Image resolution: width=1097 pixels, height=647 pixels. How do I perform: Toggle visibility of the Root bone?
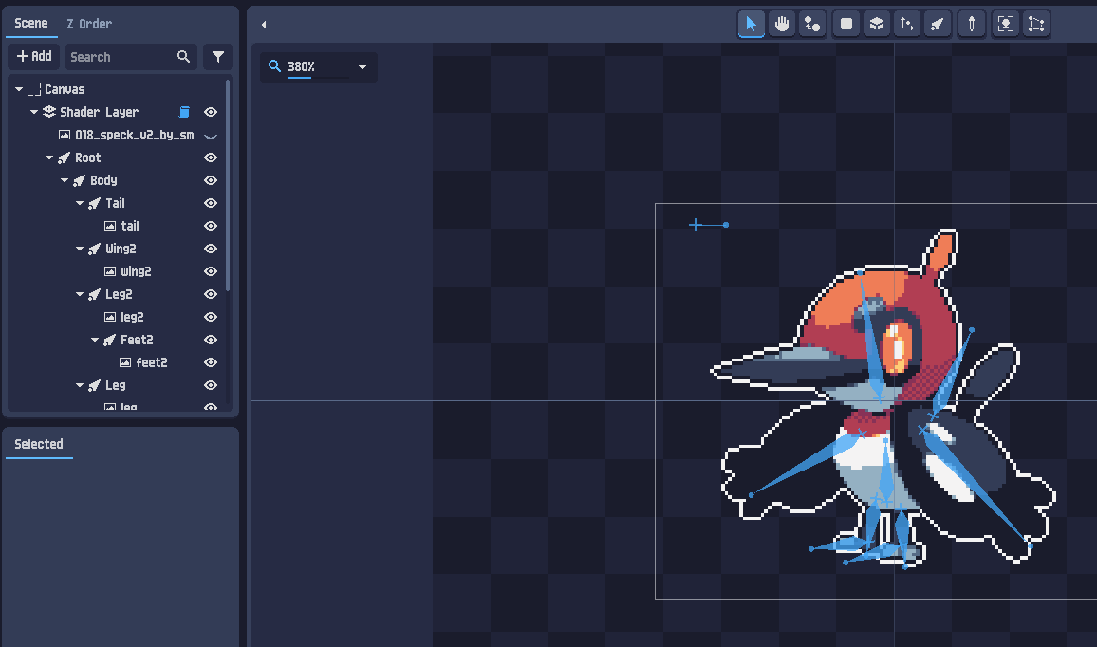click(x=211, y=157)
